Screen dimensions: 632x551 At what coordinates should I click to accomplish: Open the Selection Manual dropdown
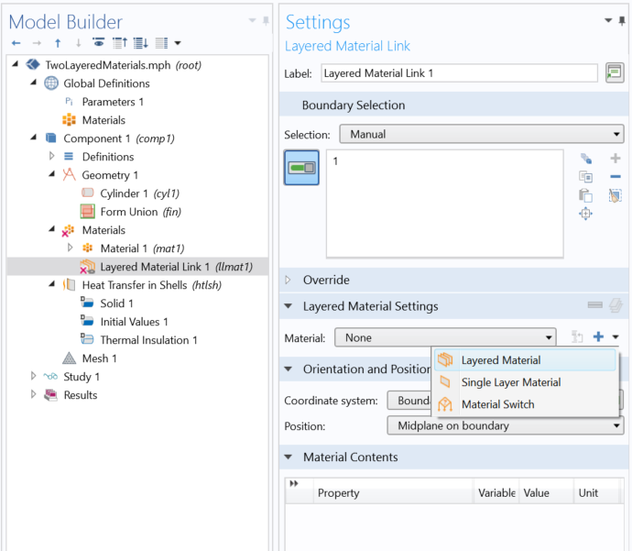tap(482, 134)
